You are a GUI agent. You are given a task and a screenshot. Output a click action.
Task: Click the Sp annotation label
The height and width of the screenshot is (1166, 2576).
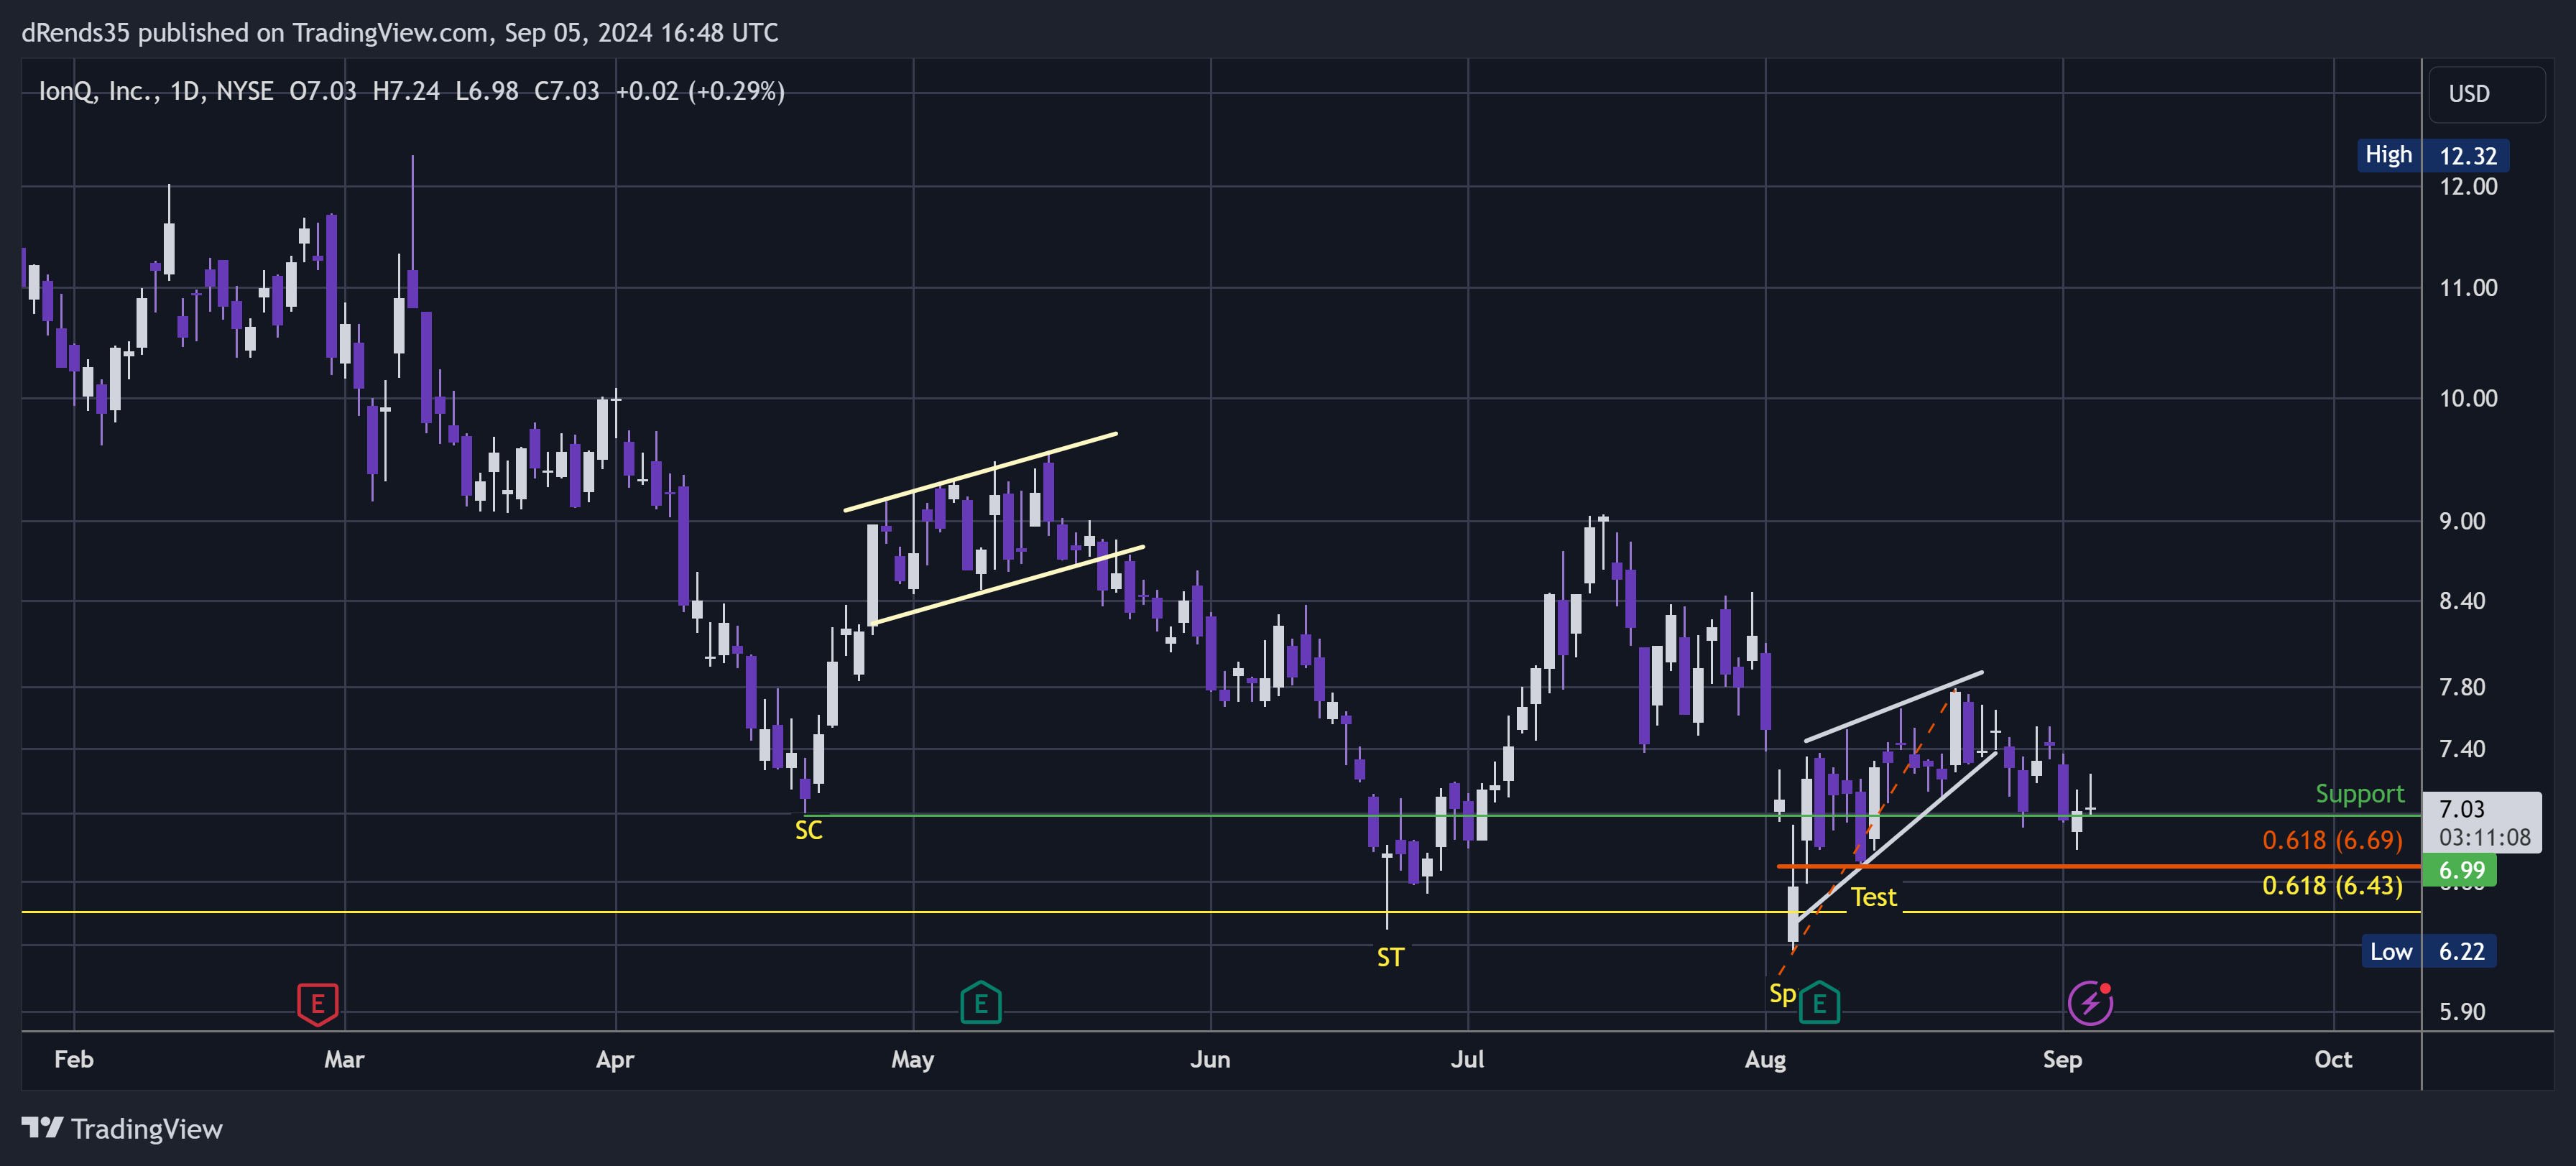pyautogui.click(x=1782, y=994)
